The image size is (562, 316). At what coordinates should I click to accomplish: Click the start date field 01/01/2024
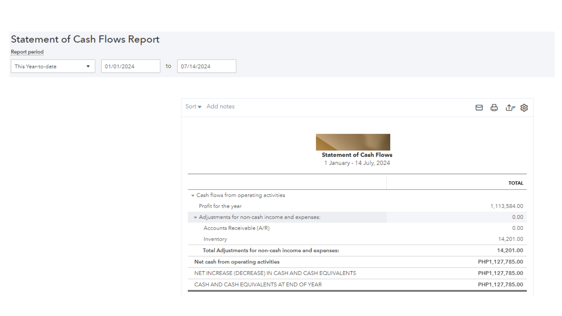coord(131,66)
